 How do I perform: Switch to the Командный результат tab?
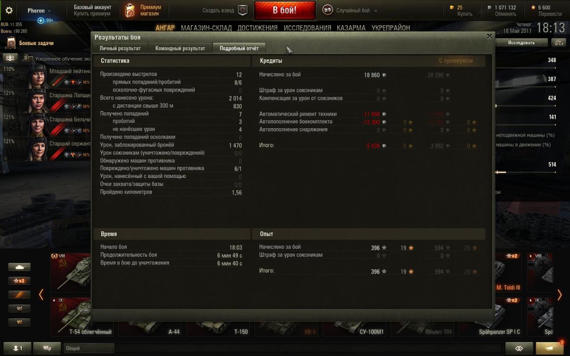[x=180, y=48]
